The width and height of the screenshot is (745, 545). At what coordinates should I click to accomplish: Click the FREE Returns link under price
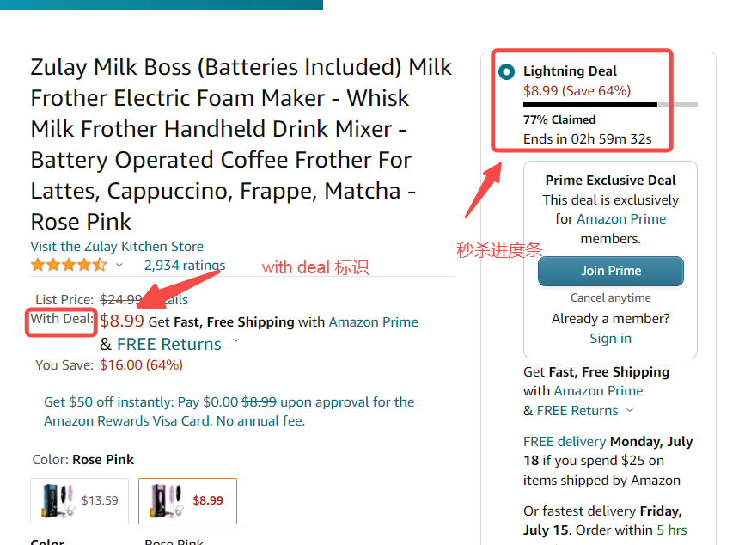click(168, 344)
